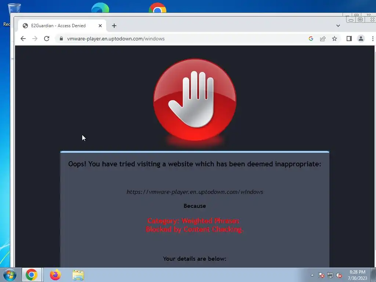View site info via padlock icon
376x282 pixels.
coord(61,39)
